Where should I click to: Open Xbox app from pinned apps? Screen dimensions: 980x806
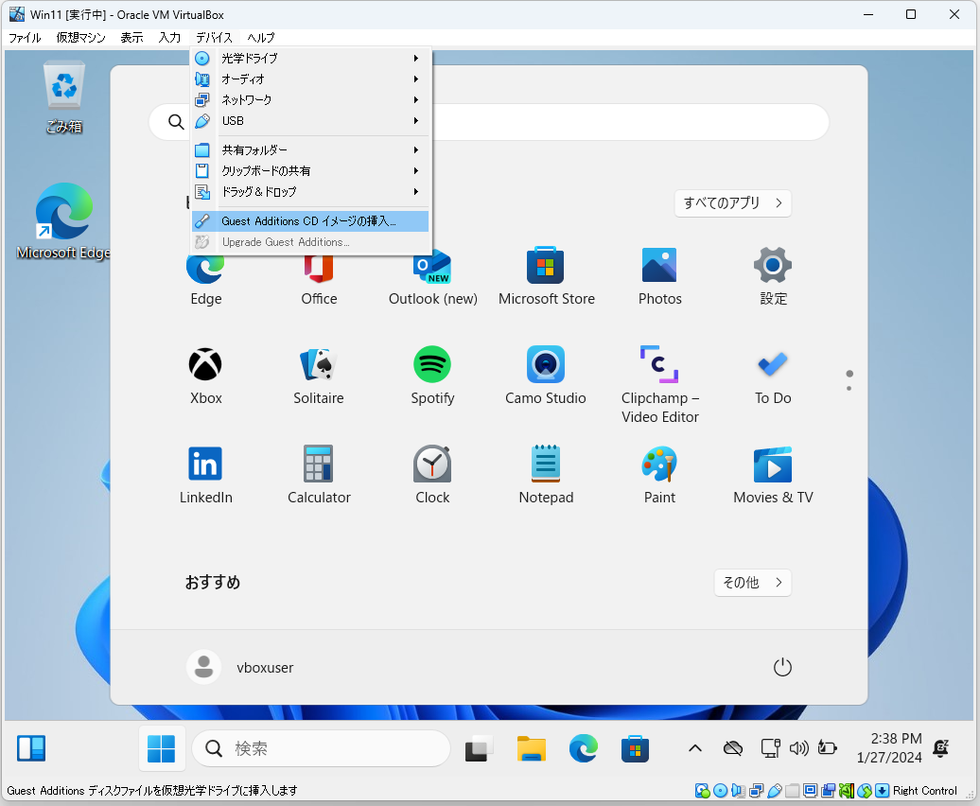click(x=205, y=365)
